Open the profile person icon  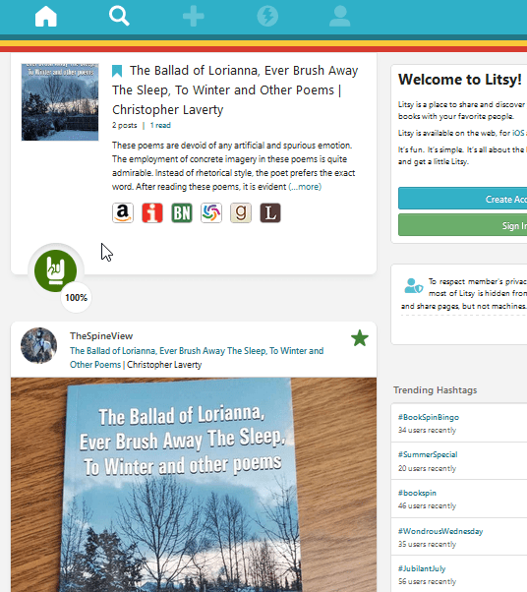(x=340, y=17)
